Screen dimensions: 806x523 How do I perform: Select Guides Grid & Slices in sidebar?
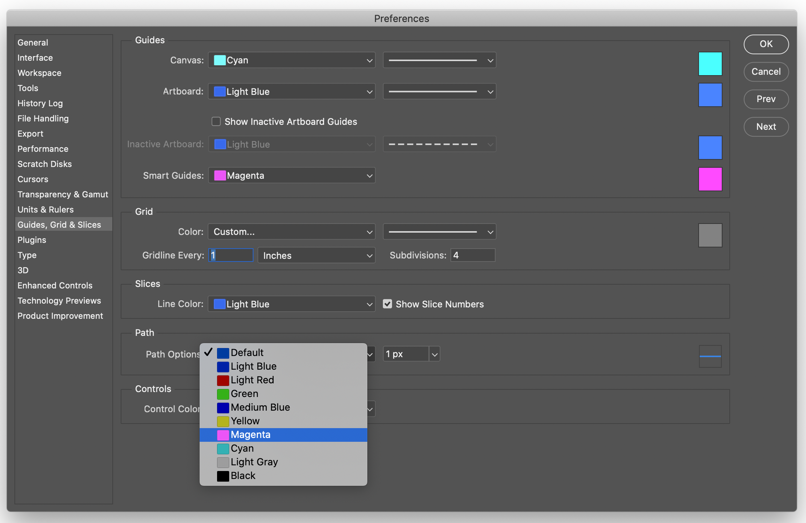pyautogui.click(x=59, y=224)
